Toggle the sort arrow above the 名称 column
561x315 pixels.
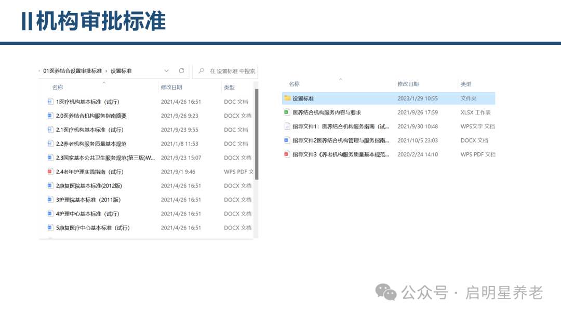103,83
